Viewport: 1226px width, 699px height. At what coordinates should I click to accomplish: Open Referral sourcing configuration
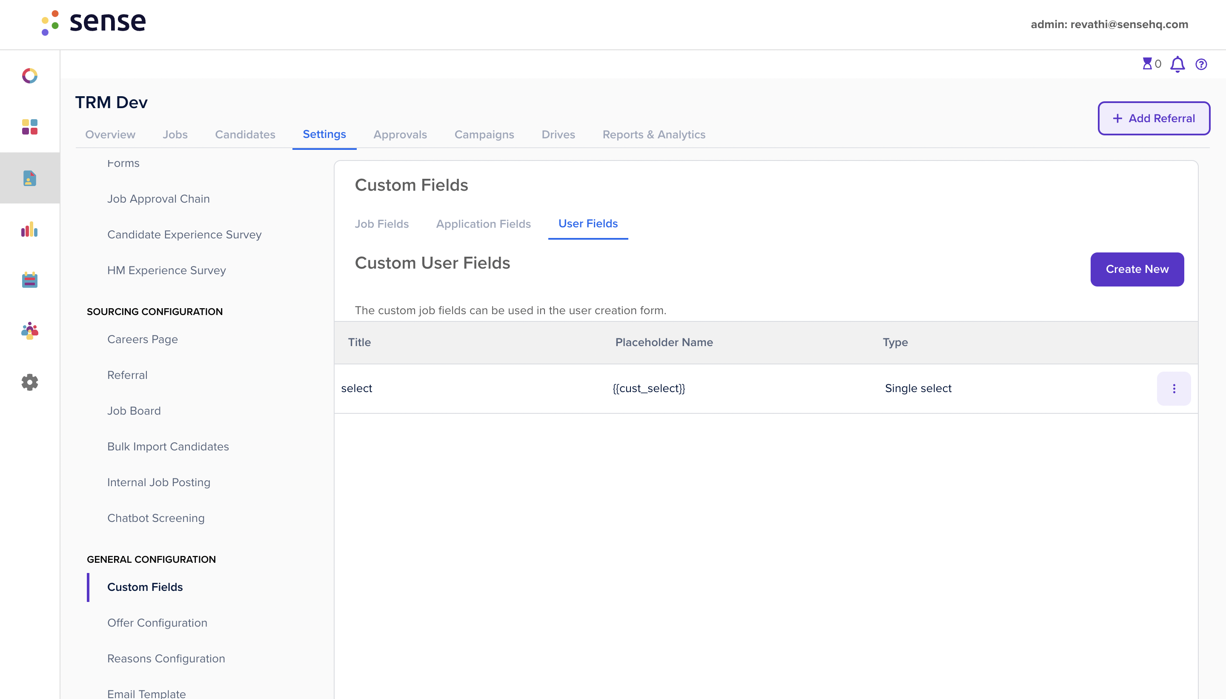tap(127, 375)
